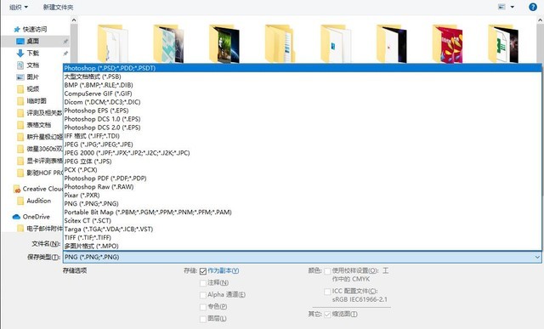The image size is (544, 329).
Task: Choose Portable Bit Map format
Action: 303,212
